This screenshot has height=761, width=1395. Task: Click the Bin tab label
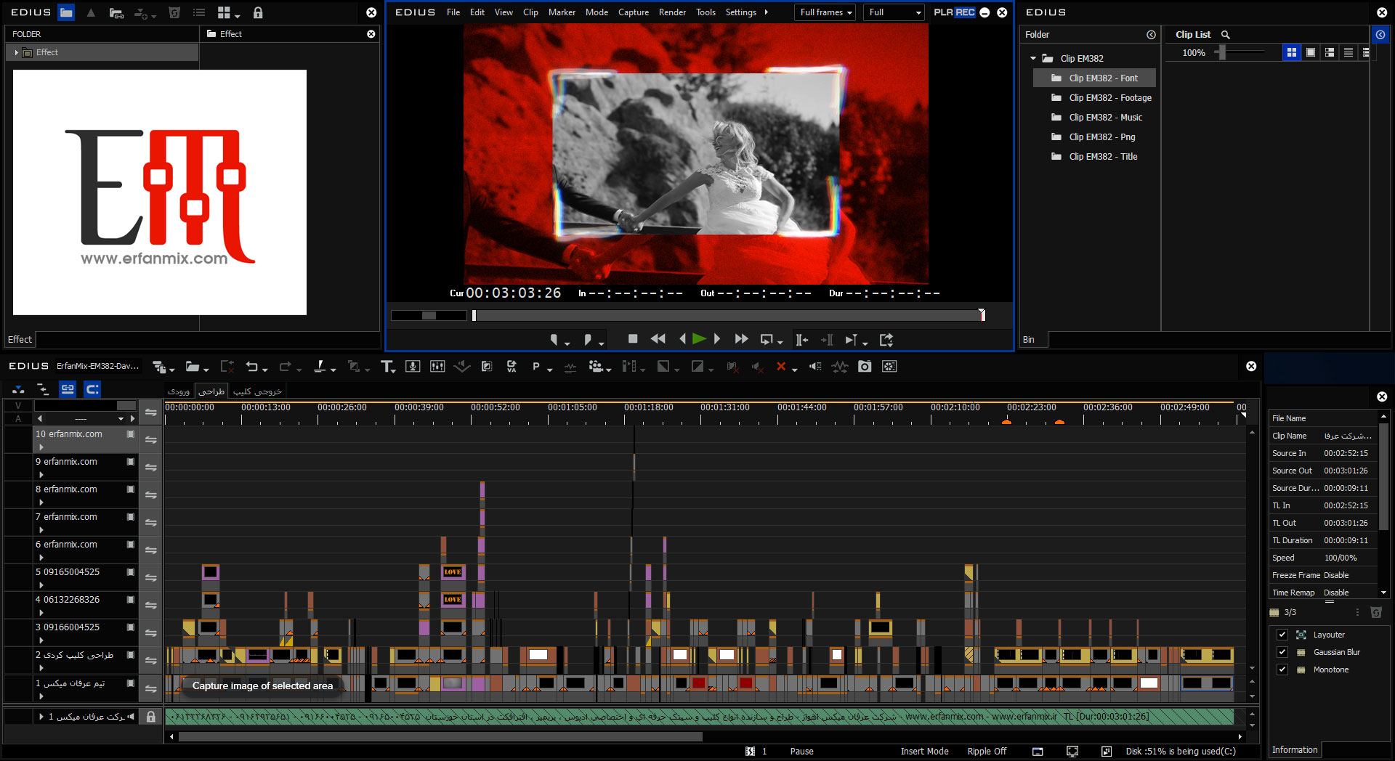point(1029,339)
